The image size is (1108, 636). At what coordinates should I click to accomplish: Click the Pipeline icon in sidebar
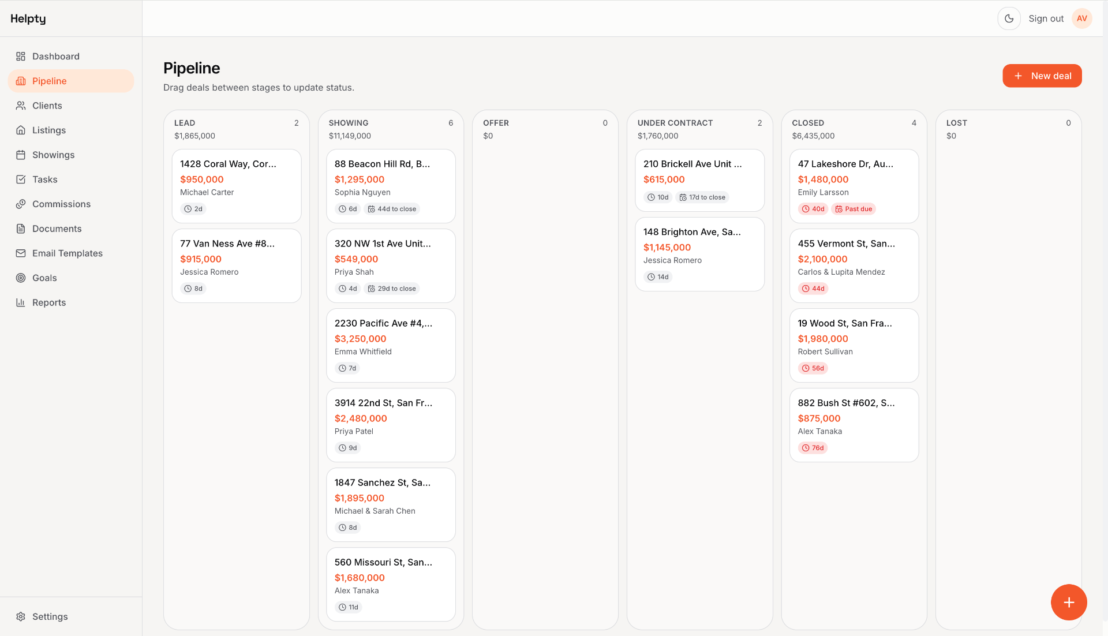[21, 81]
